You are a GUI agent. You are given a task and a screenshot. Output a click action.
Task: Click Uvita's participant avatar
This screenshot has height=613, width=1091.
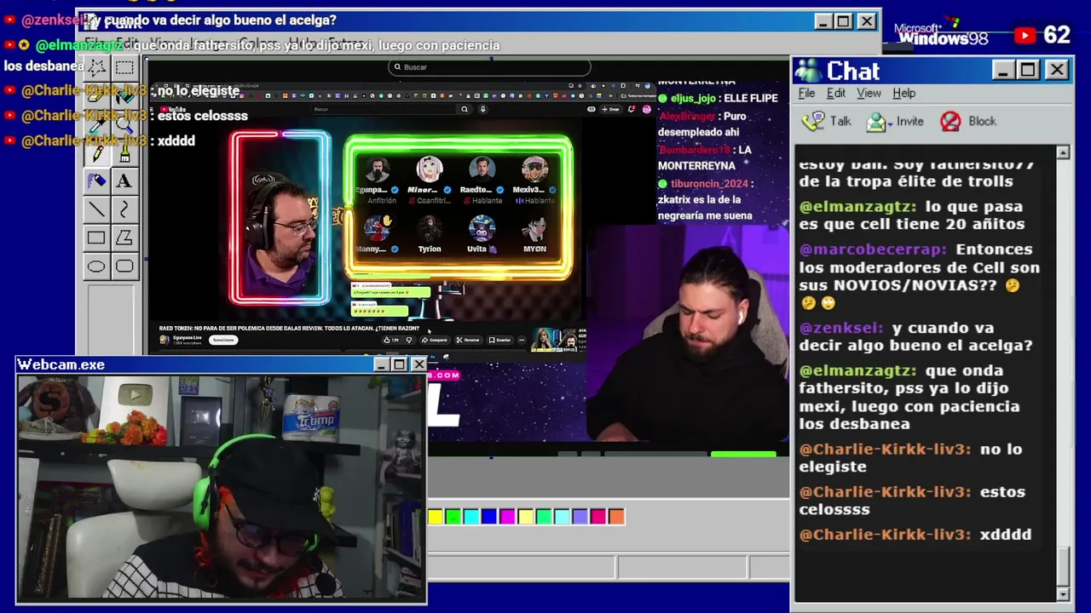[482, 228]
